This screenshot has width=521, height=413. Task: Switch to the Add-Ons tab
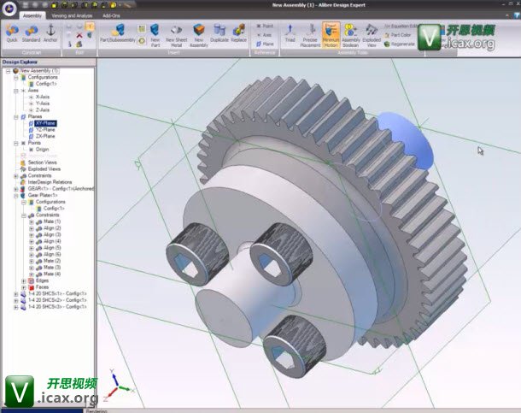click(x=111, y=15)
